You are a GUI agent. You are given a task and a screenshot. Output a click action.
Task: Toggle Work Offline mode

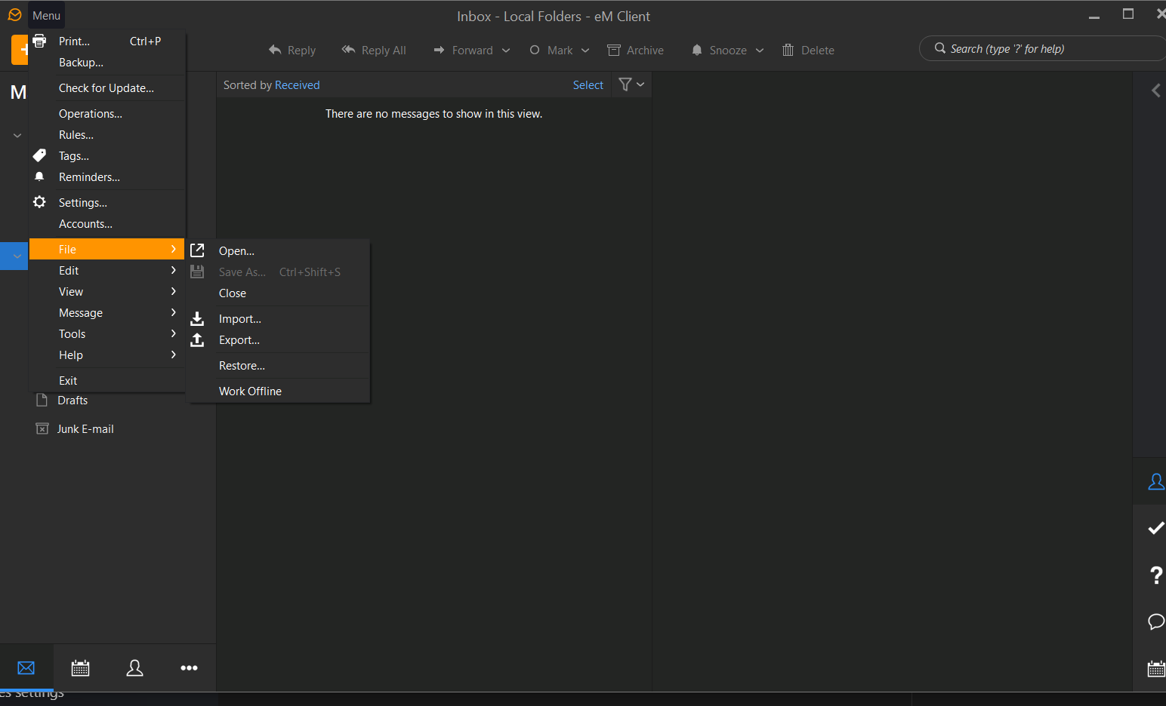pyautogui.click(x=279, y=391)
